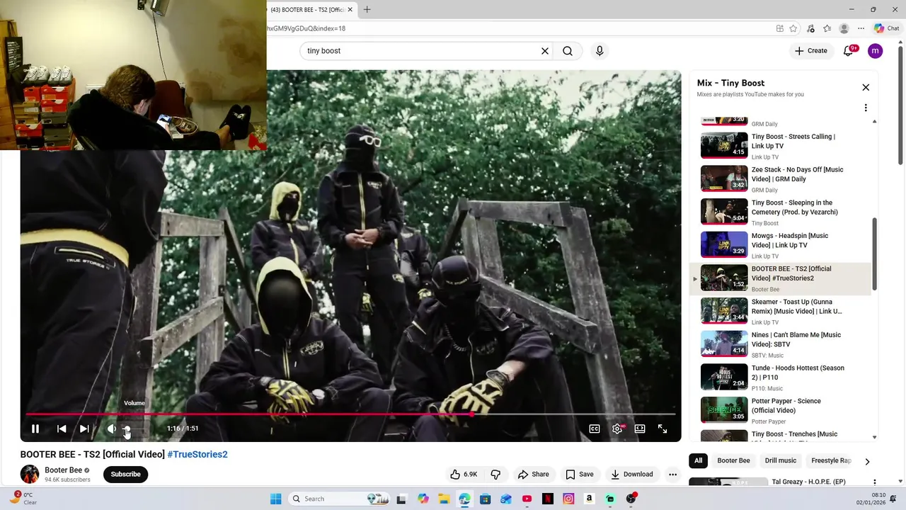Image resolution: width=906 pixels, height=510 pixels.
Task: Play Tiny Boost - Streets Calling from the mix
Action: pos(781,145)
